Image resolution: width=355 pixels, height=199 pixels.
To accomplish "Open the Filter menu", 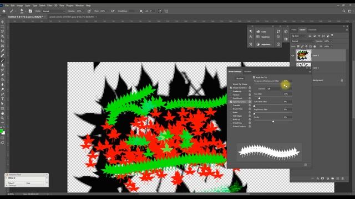I will (49, 6).
